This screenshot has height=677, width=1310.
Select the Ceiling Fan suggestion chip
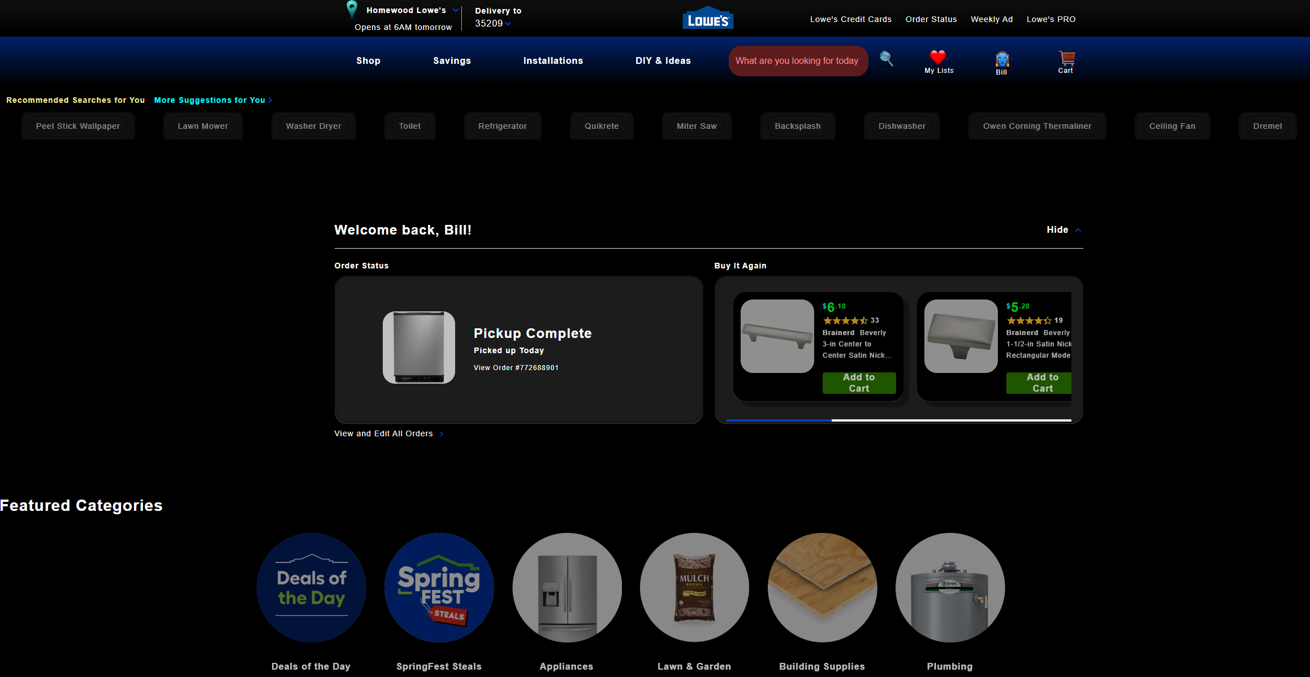coord(1172,126)
